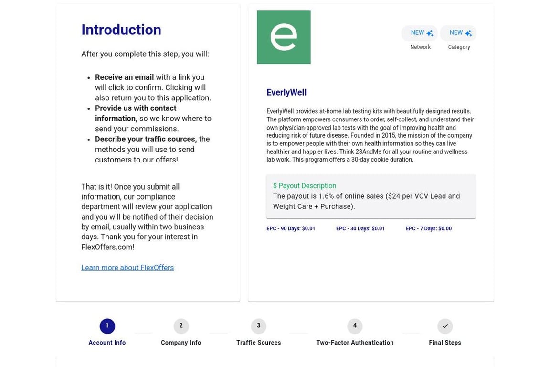Go to the Two-Factor Authentication step label

(x=355, y=343)
